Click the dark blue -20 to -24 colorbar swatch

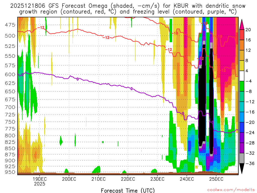click(x=242, y=127)
